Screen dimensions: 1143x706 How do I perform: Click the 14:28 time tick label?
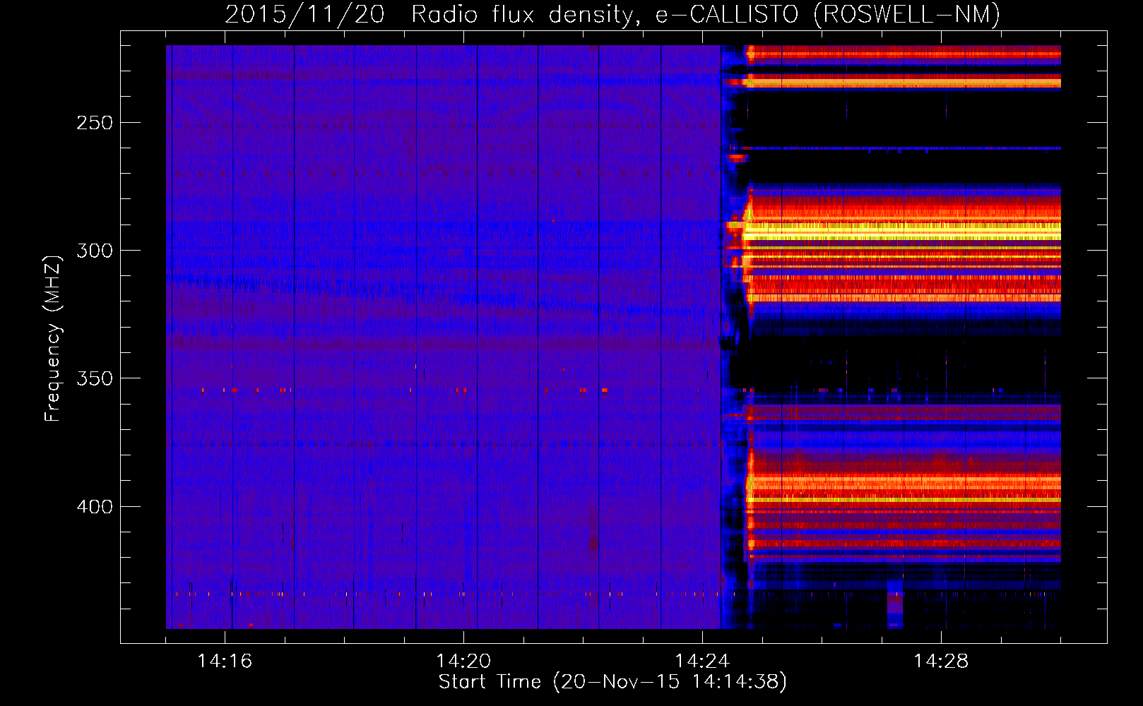tap(941, 662)
